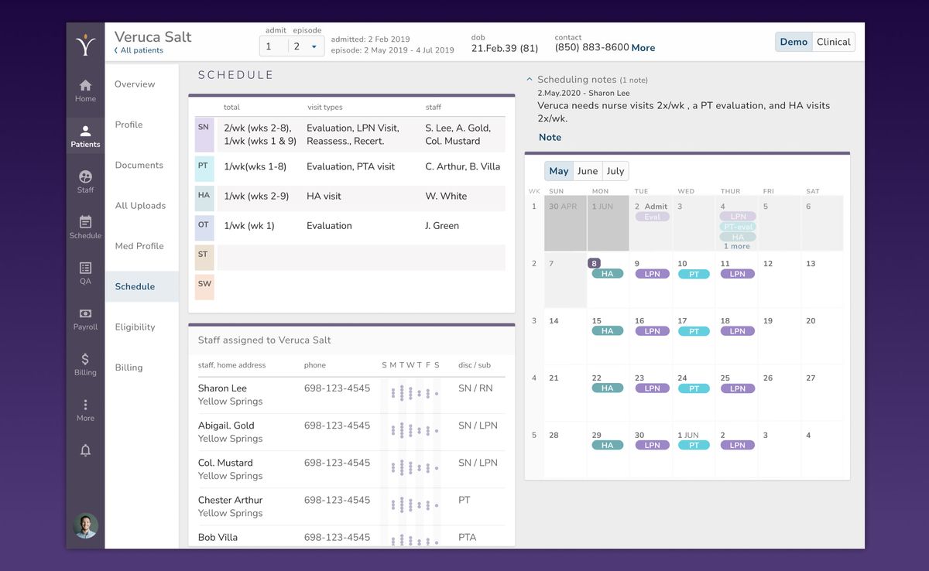
Task: Open the More sidebar menu
Action: 85,408
